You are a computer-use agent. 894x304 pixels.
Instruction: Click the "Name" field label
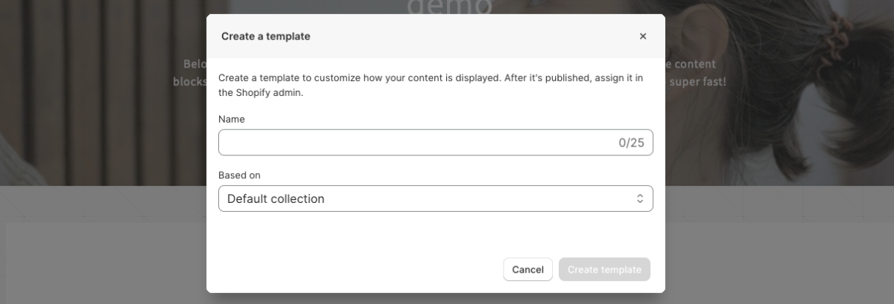point(232,119)
